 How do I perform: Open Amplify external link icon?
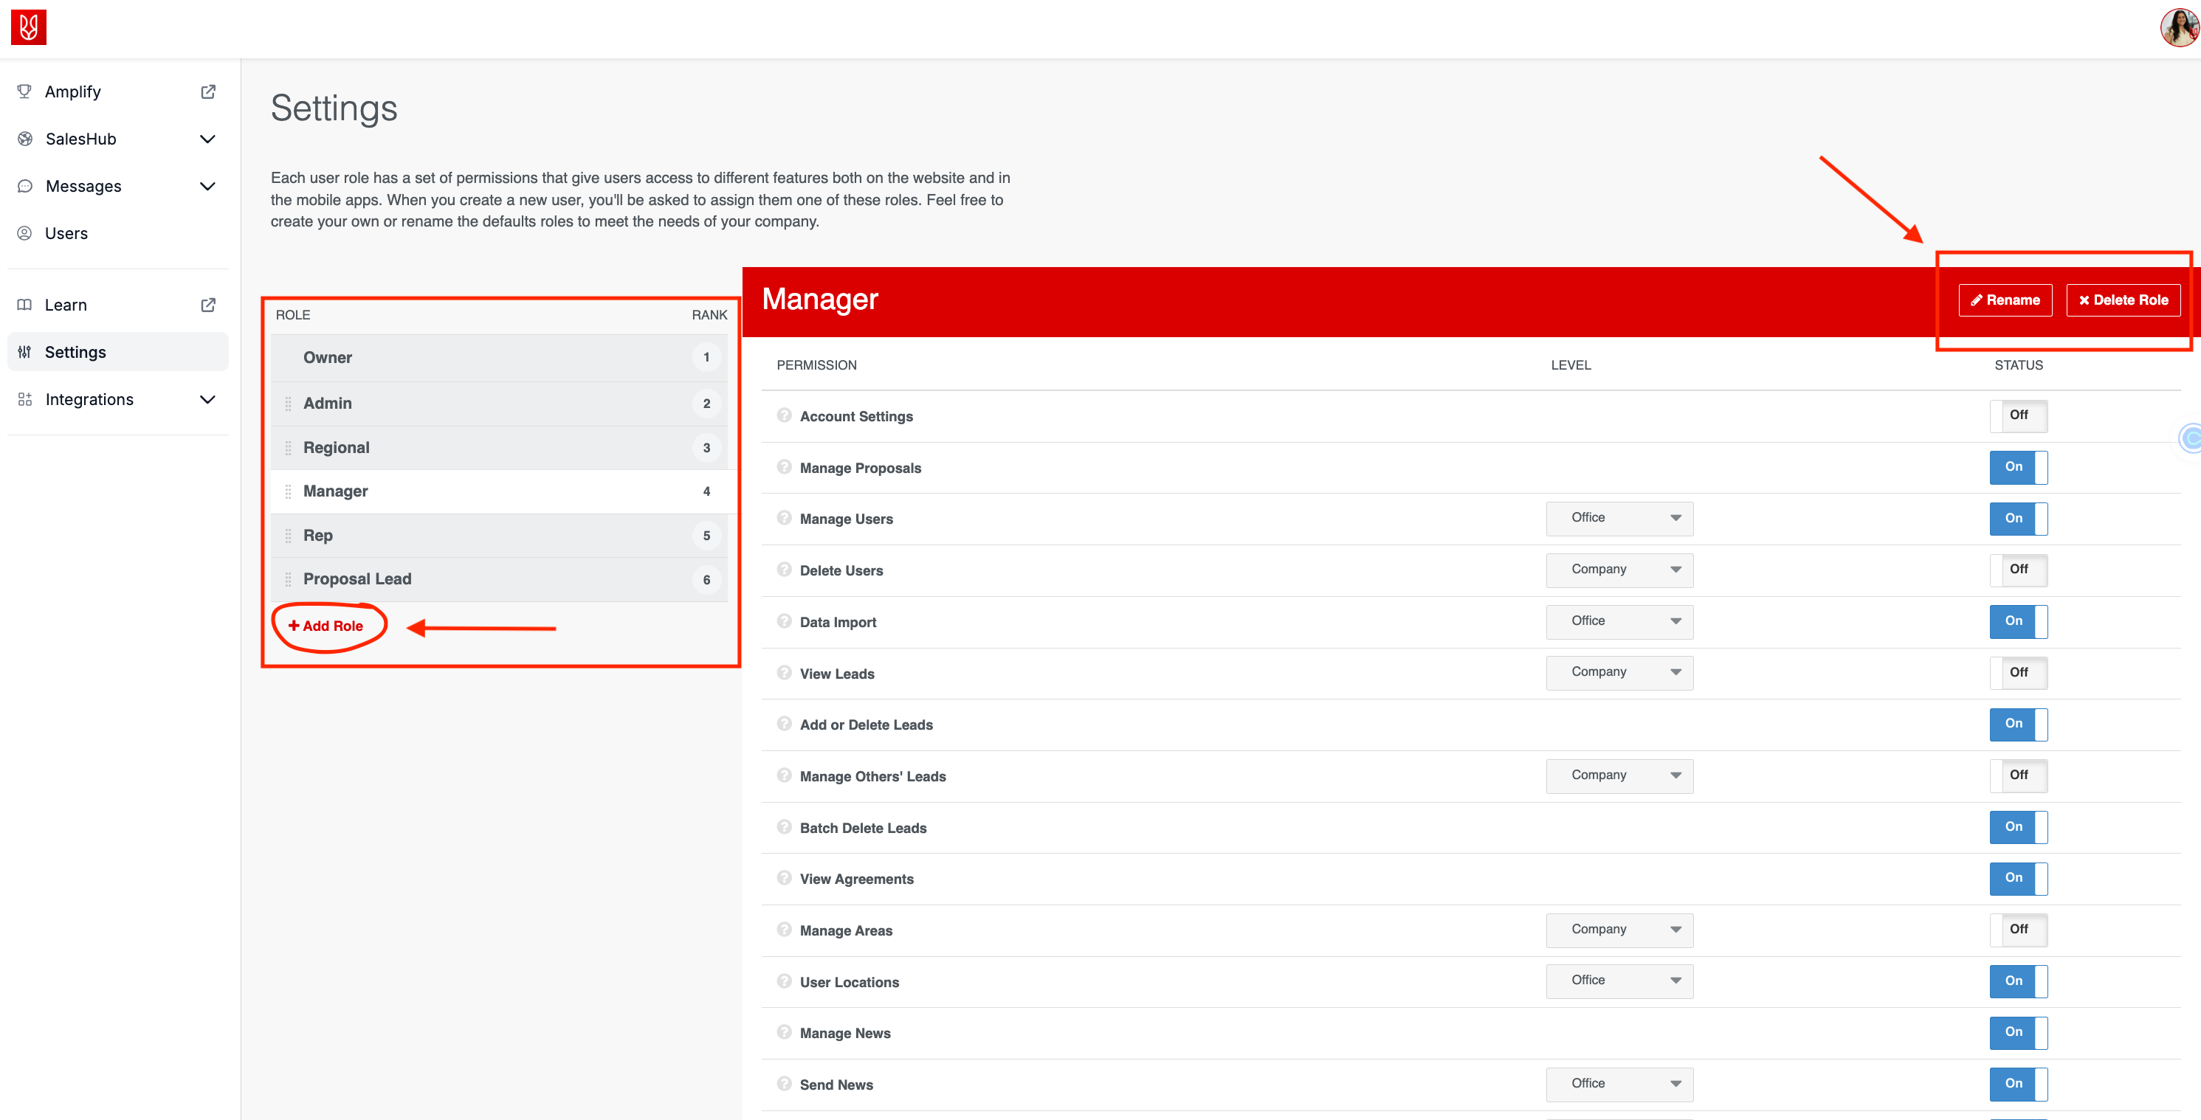[207, 91]
